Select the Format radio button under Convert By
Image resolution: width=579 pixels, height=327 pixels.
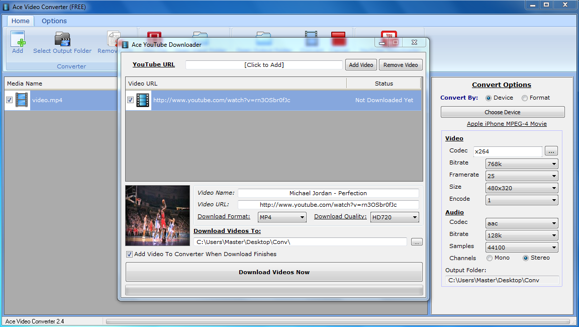pyautogui.click(x=526, y=98)
